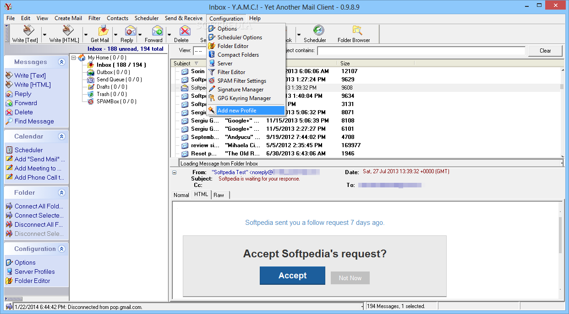Click Scheduler link in Calendar panel
569x314 pixels.
pyautogui.click(x=28, y=150)
